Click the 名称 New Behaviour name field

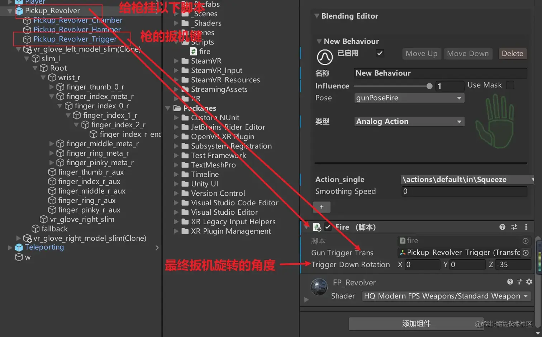[441, 73]
